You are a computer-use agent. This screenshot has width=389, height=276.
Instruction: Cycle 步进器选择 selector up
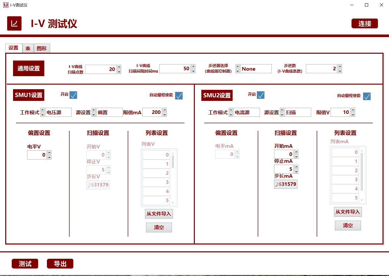click(x=238, y=66)
